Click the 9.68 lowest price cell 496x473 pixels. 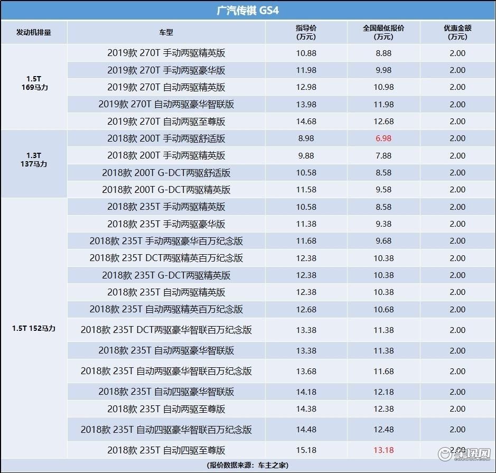click(x=383, y=241)
